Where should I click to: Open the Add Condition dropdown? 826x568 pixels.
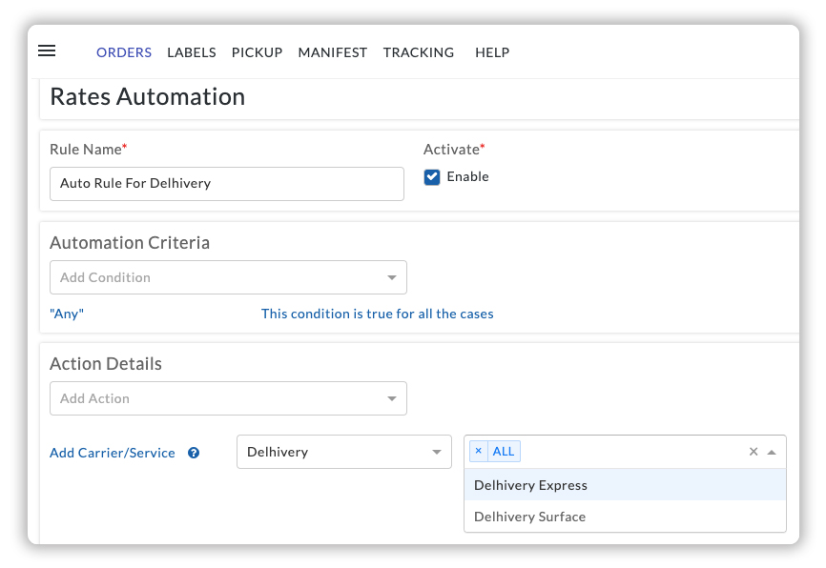pos(228,277)
